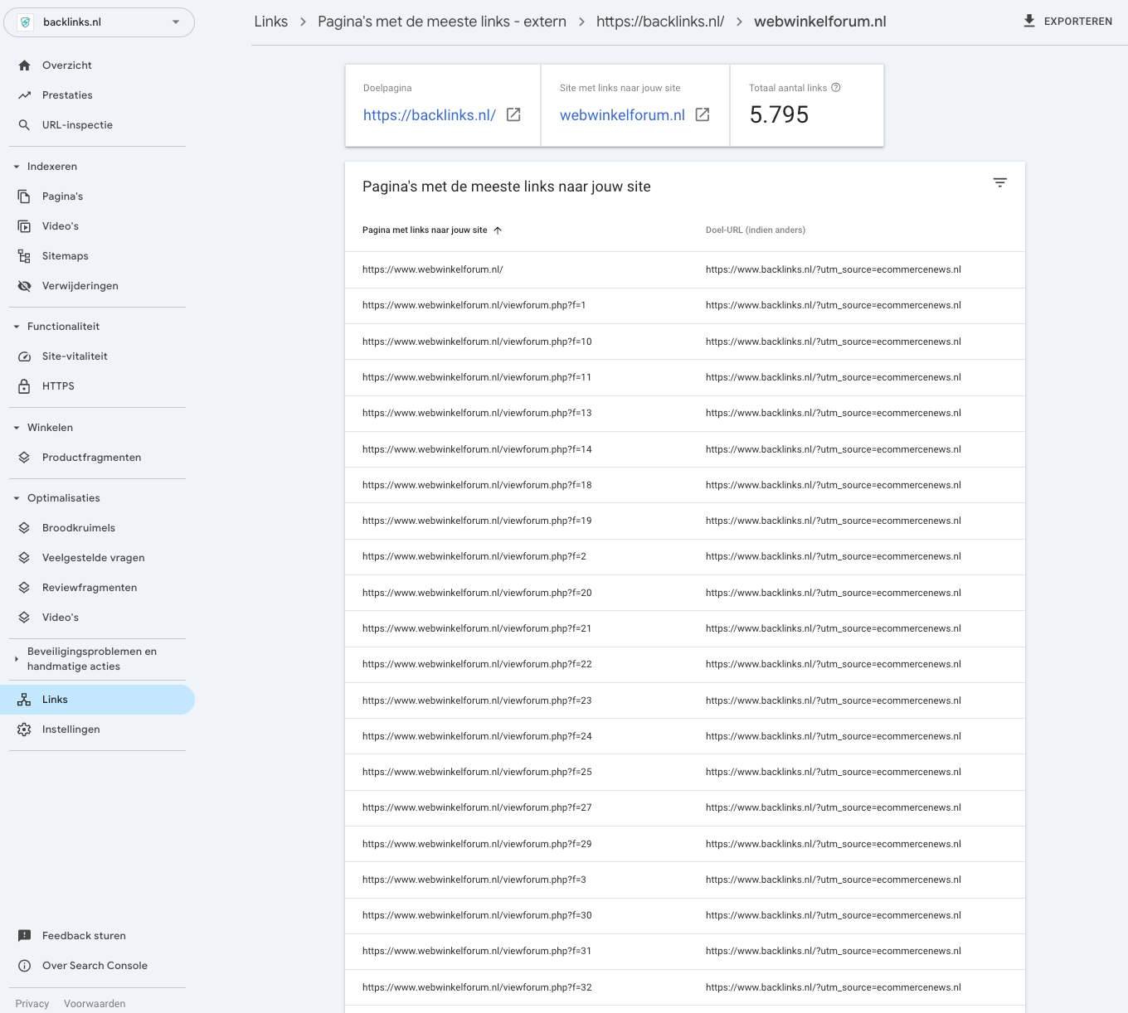Click the Exporteren download icon
Image resolution: width=1128 pixels, height=1013 pixels.
1029,20
